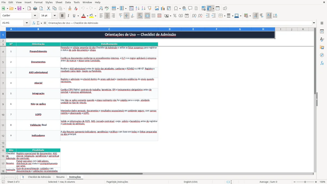Click the Instruções sheet tab
Viewport: 327px width, 184px height.
pyautogui.click(x=75, y=177)
